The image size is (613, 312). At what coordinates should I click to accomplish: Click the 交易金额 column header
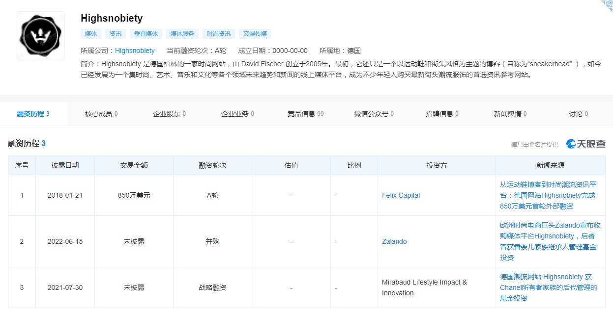tap(134, 165)
